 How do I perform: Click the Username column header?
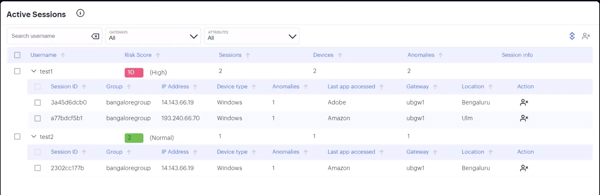43,55
